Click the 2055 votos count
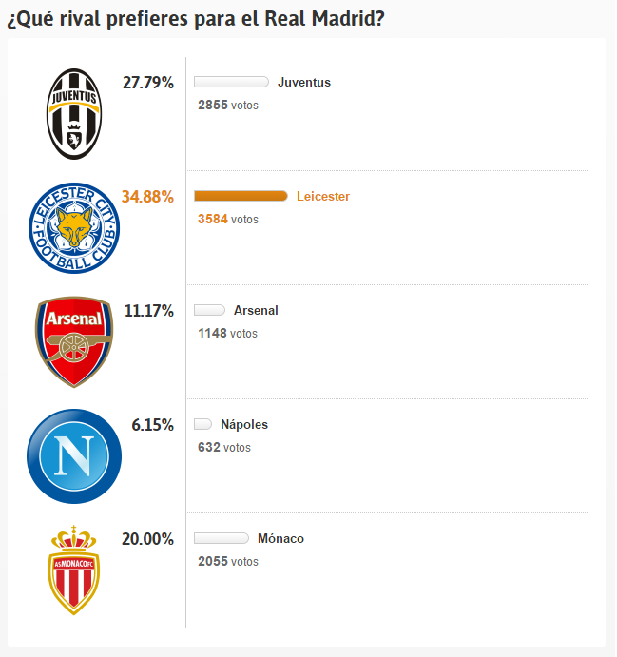Image resolution: width=617 pixels, height=657 pixels. (x=227, y=562)
